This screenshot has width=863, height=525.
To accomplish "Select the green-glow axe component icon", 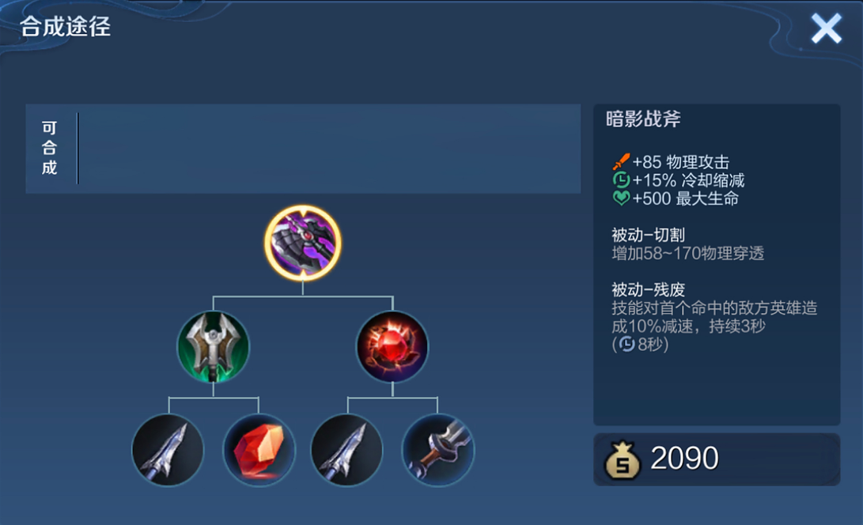I will [x=213, y=346].
